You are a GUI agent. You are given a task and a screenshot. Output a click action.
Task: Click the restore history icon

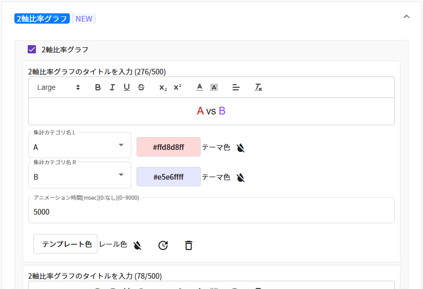pyautogui.click(x=163, y=245)
